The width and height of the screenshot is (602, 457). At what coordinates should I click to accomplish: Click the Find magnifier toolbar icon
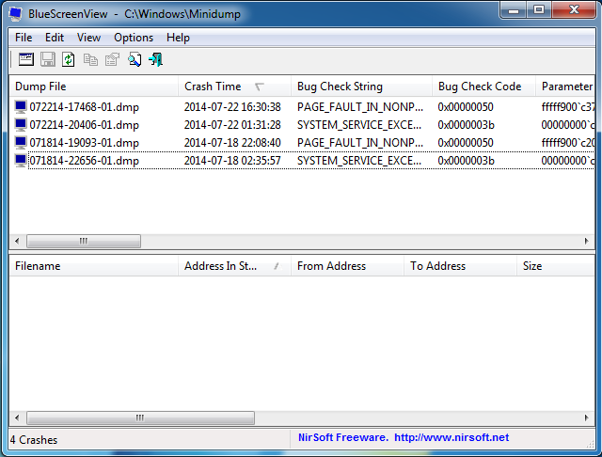pos(135,59)
